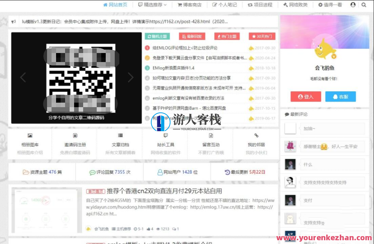The width and height of the screenshot is (374, 244).
Task: Switch to 随机主题 random topic view
Action: click(x=157, y=36)
